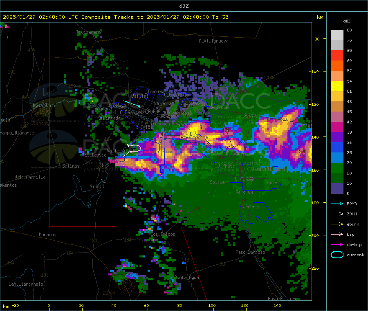Click the 'J_Prats' map label
The height and width of the screenshot is (311, 368).
tap(226, 166)
